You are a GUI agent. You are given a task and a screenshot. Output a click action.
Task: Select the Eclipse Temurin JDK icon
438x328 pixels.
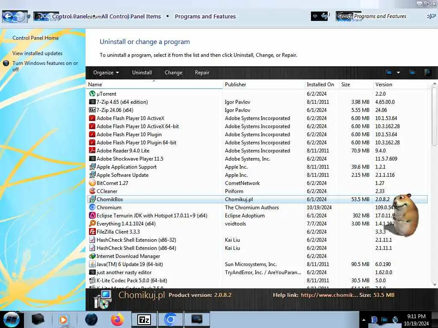point(92,215)
